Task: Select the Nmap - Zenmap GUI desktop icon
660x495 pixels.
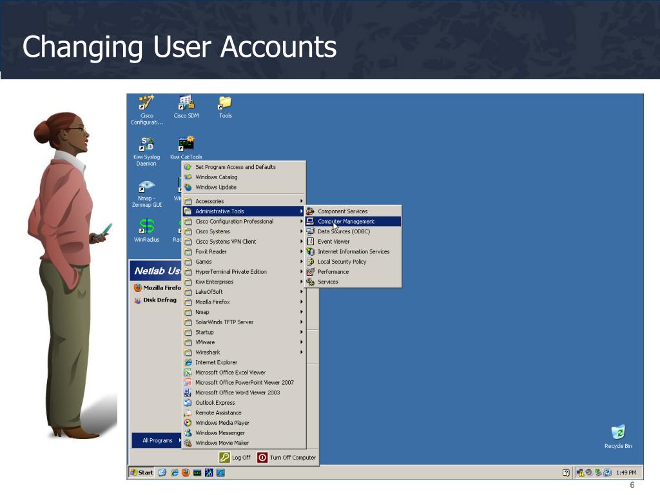Action: (x=146, y=193)
